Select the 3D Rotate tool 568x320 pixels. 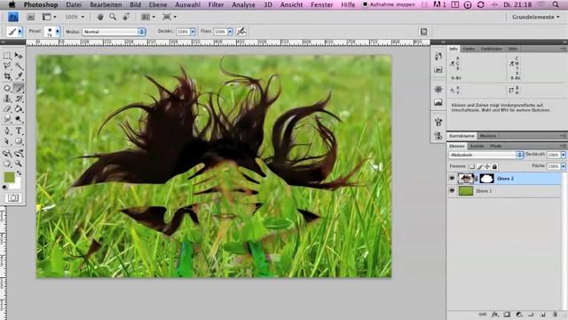[x=7, y=153]
